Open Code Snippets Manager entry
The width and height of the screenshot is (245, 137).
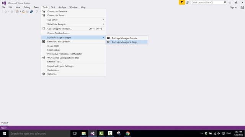click(x=73, y=29)
